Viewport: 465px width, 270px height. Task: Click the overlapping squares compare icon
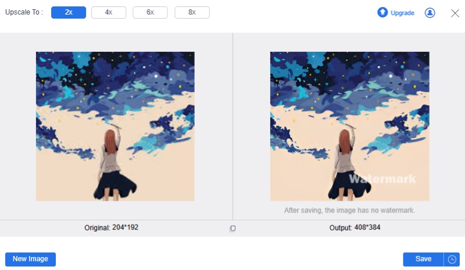click(x=233, y=229)
